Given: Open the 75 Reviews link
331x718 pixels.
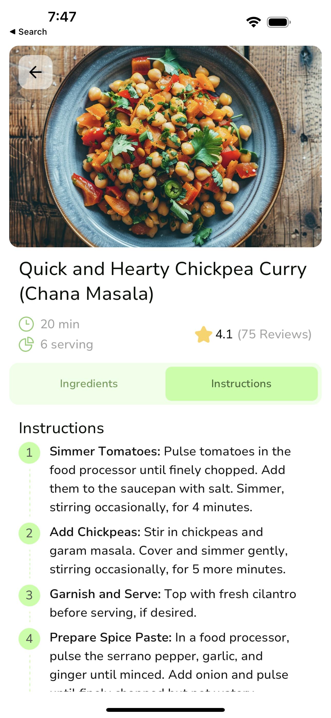Looking at the screenshot, I should 274,334.
